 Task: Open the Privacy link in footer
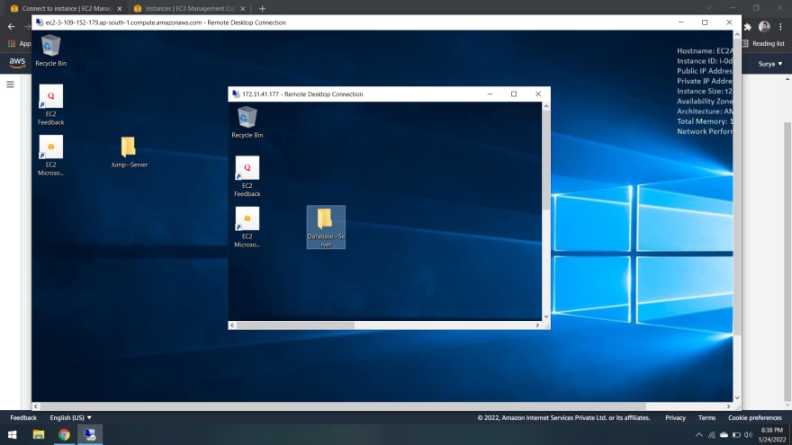point(675,417)
